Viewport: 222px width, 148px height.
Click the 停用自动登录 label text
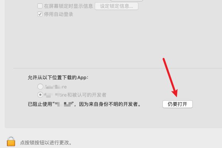58,14
